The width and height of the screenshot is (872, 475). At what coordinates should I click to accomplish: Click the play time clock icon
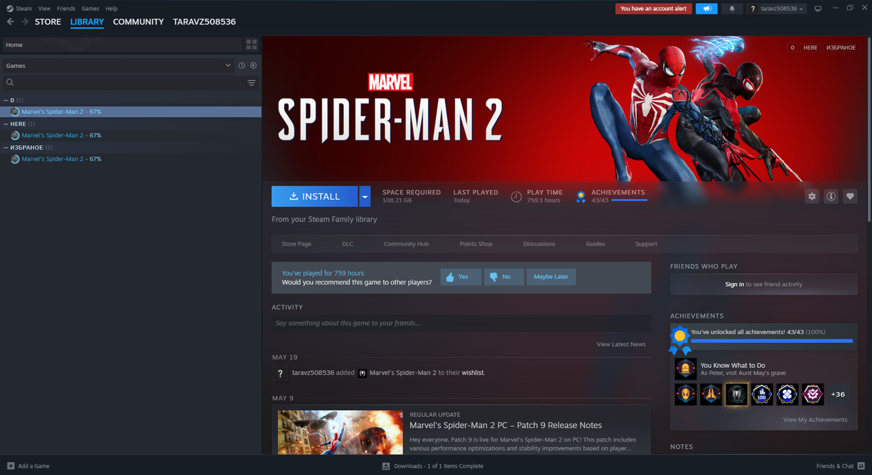pos(516,196)
